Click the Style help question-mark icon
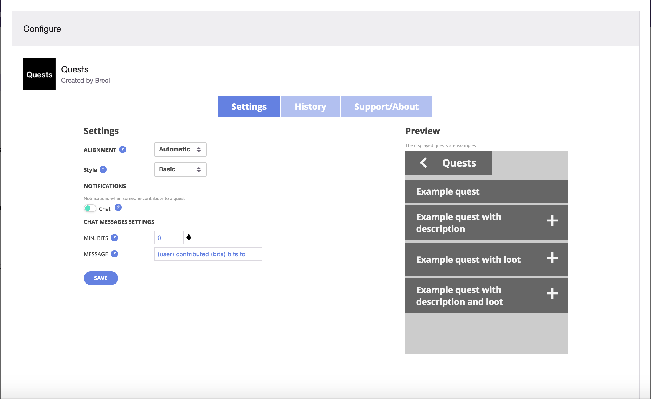Image resolution: width=651 pixels, height=399 pixels. coord(103,169)
